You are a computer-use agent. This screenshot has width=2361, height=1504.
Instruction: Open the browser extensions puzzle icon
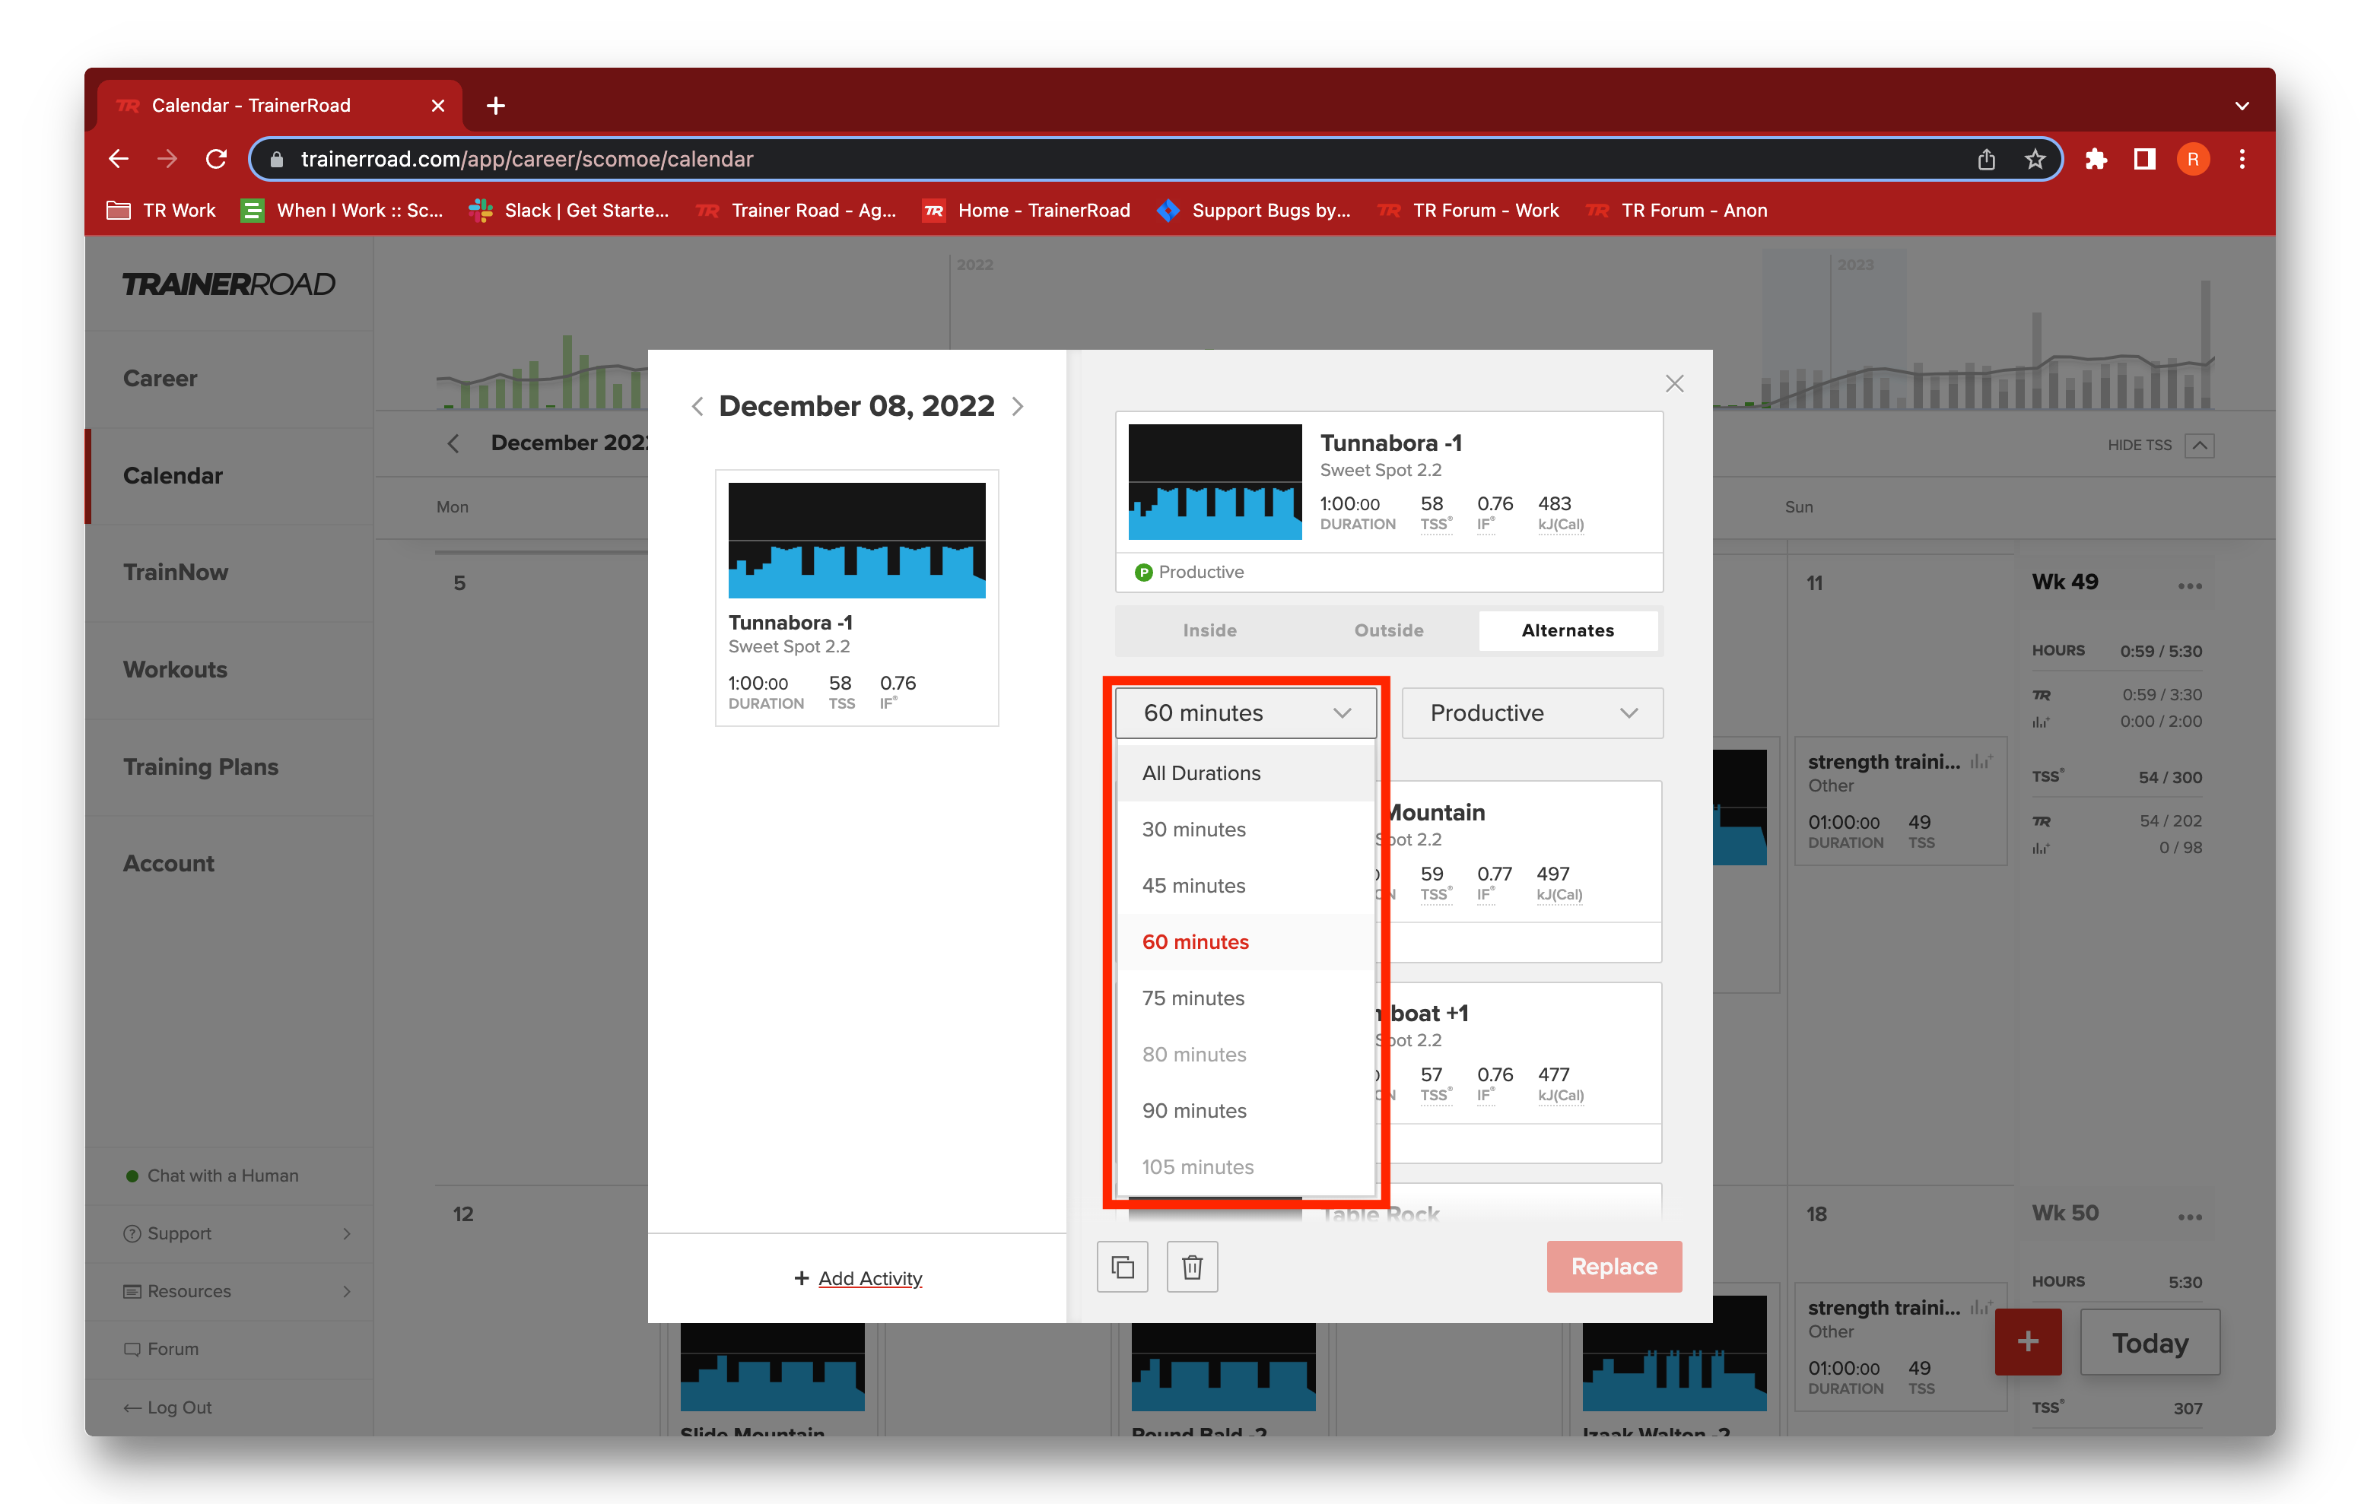(2096, 159)
